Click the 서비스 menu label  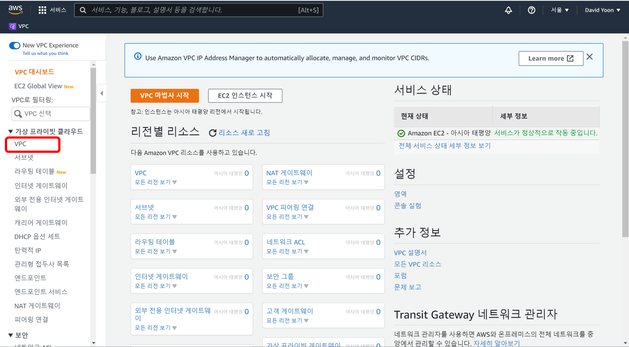pyautogui.click(x=58, y=10)
